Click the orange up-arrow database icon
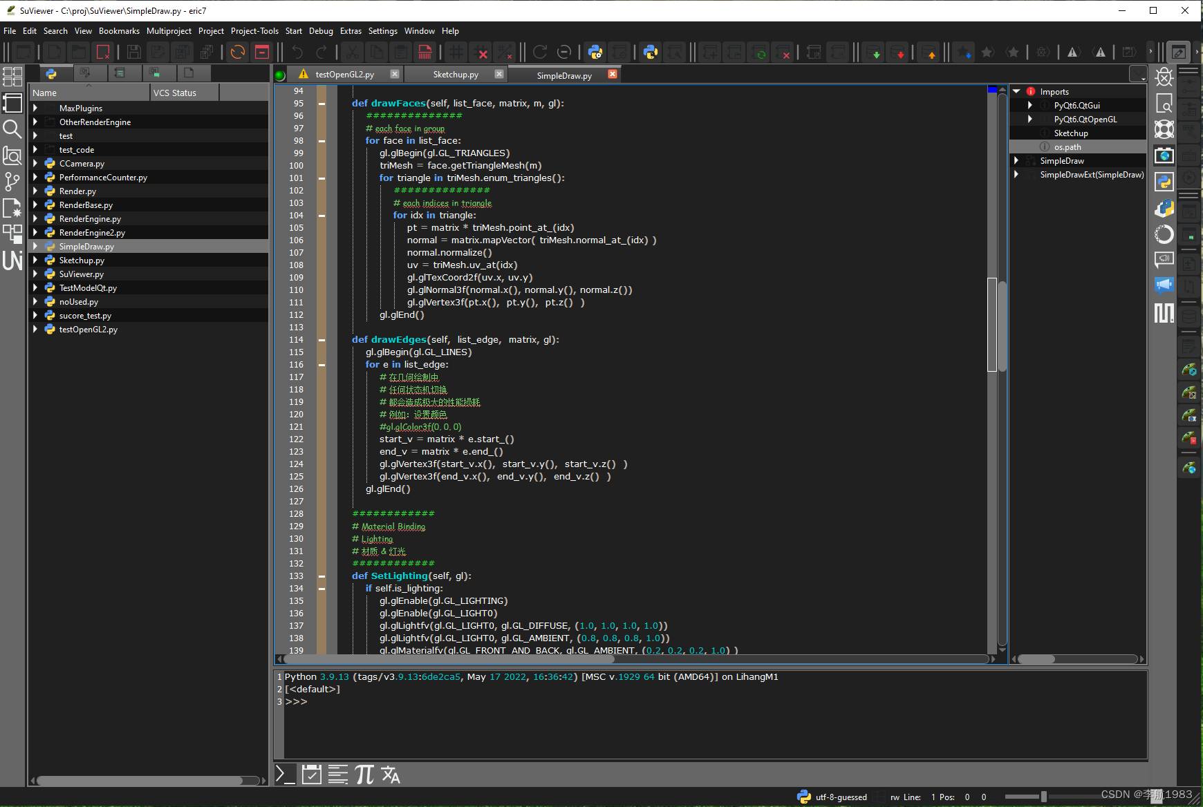The height and width of the screenshot is (807, 1203). [930, 52]
